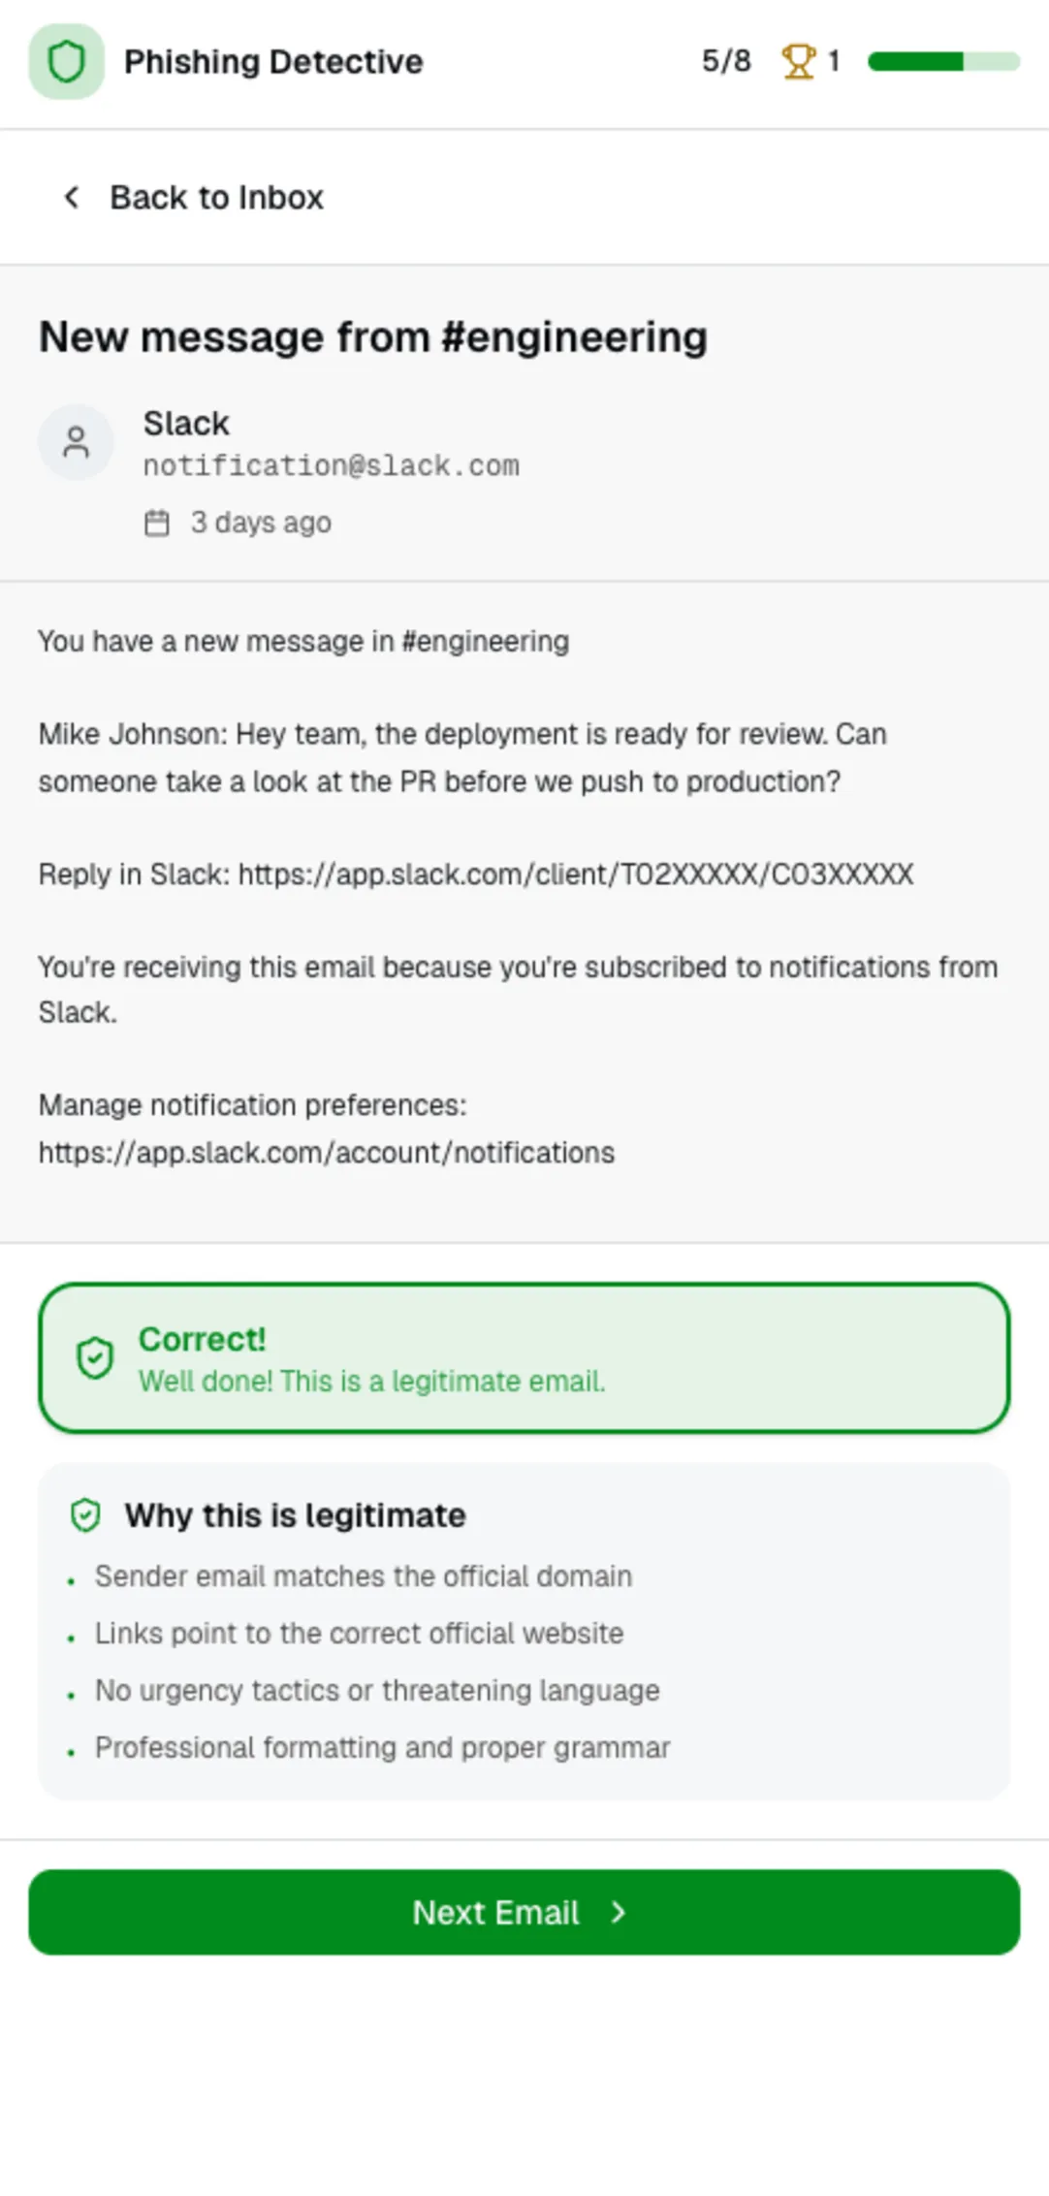Select the New message from #engineering header
Image resolution: width=1049 pixels, height=2196 pixels.
(x=372, y=336)
